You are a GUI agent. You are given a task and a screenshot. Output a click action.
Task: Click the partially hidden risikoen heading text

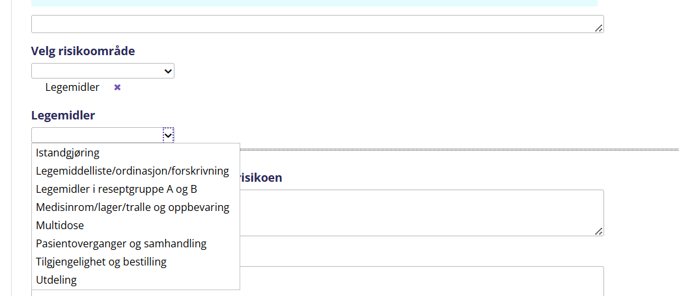coord(262,177)
